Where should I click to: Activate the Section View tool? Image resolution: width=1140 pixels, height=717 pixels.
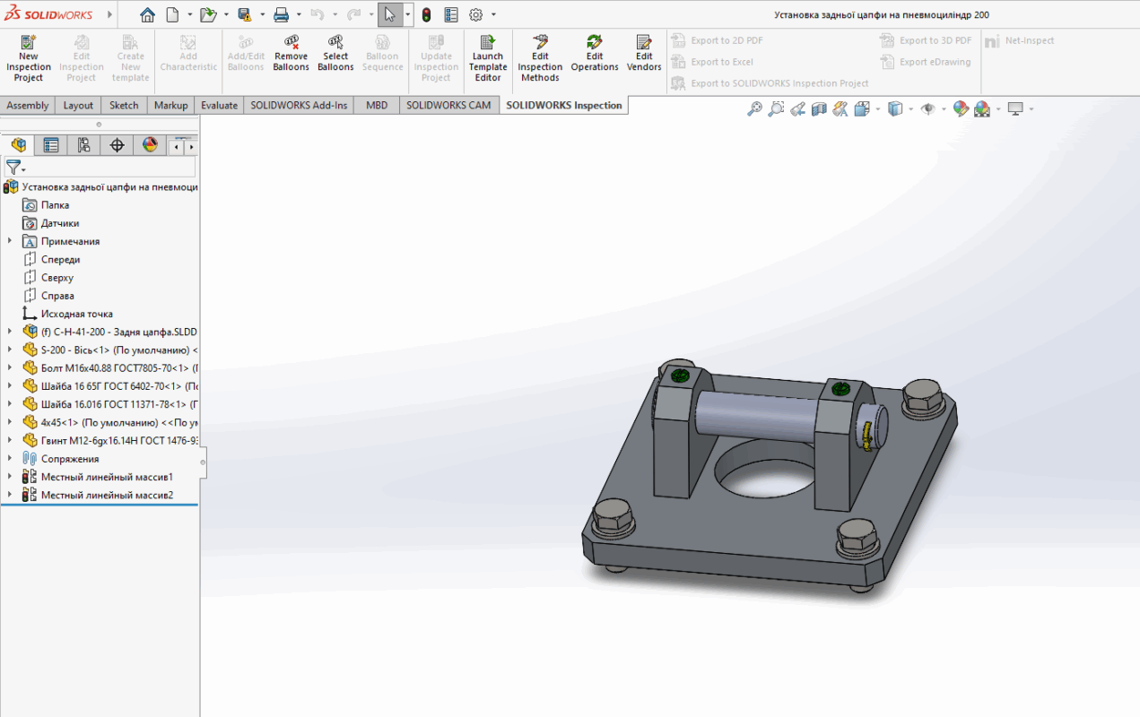coord(819,109)
